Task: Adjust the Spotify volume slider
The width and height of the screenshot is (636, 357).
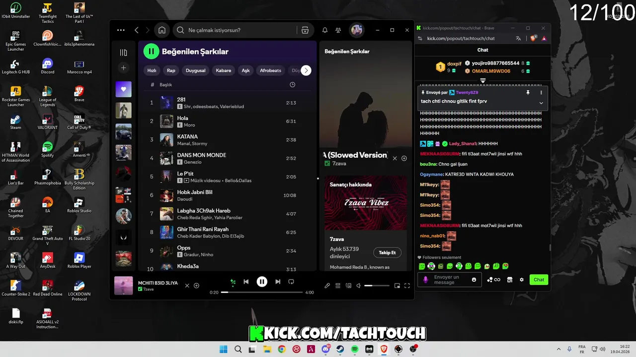Action: click(377, 286)
